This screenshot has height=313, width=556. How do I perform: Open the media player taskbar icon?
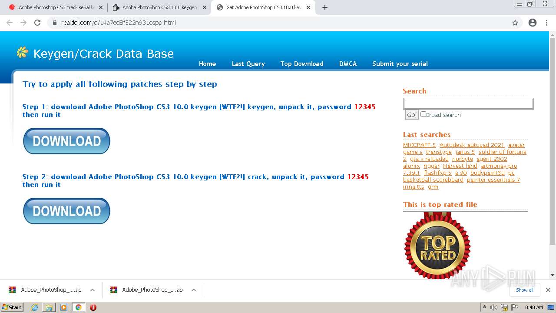tap(64, 307)
